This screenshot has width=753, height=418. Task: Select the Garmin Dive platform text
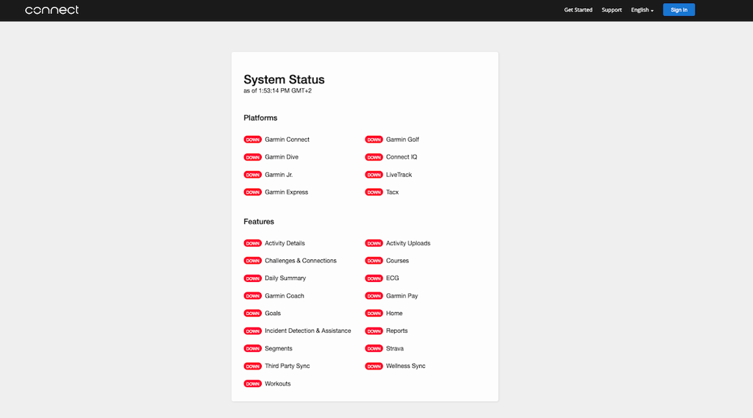click(x=282, y=157)
